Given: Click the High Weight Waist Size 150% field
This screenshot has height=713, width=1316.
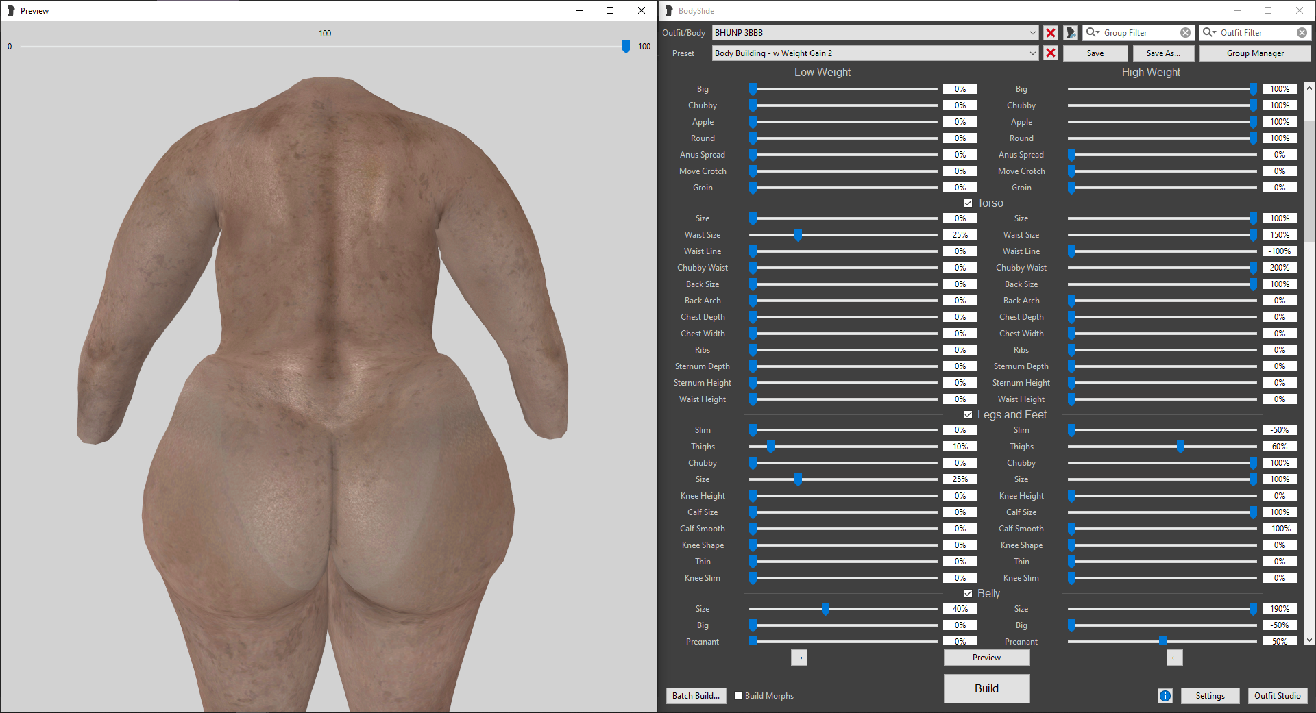Looking at the screenshot, I should 1279,235.
